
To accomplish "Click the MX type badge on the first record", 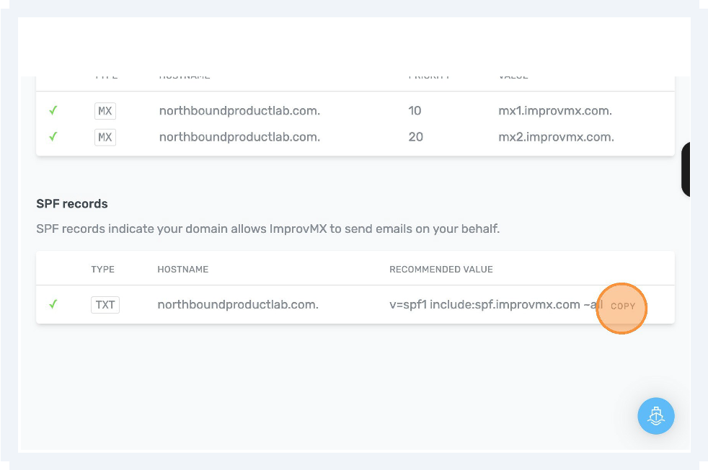I will [x=105, y=110].
